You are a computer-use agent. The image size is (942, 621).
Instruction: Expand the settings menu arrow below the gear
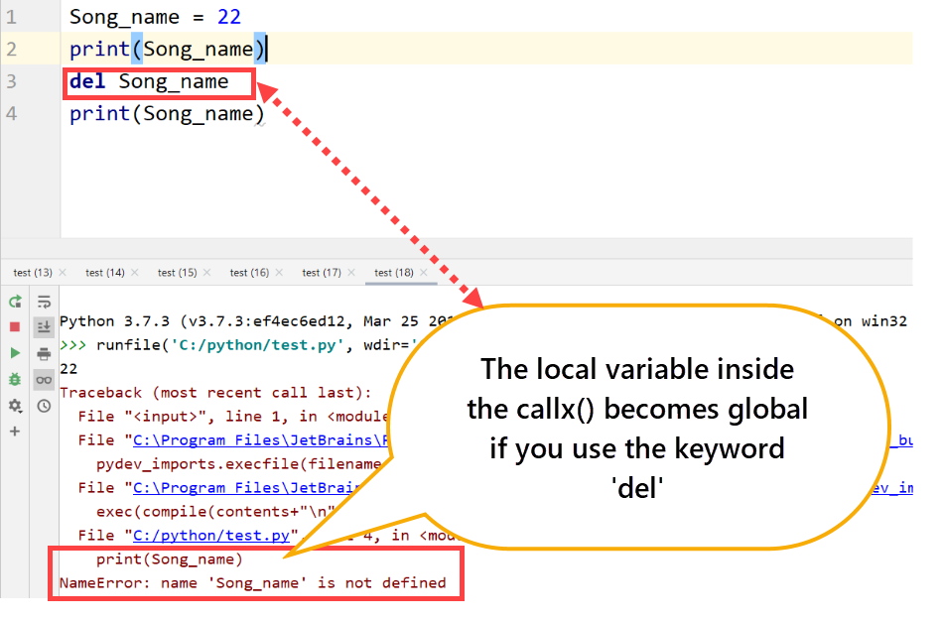[x=20, y=411]
